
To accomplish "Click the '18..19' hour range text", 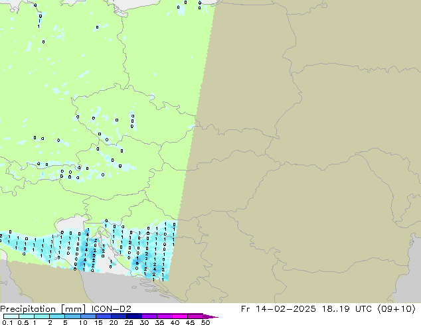I will tap(336, 309).
